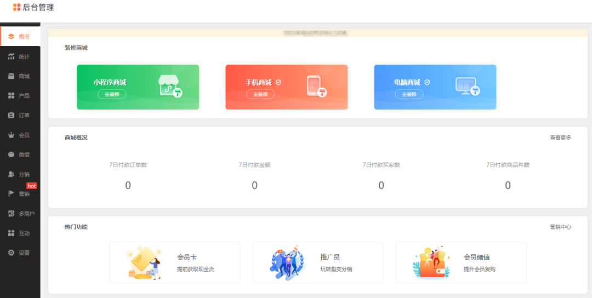
Task: Click the 7日付款商品件数 label
Action: 508,165
